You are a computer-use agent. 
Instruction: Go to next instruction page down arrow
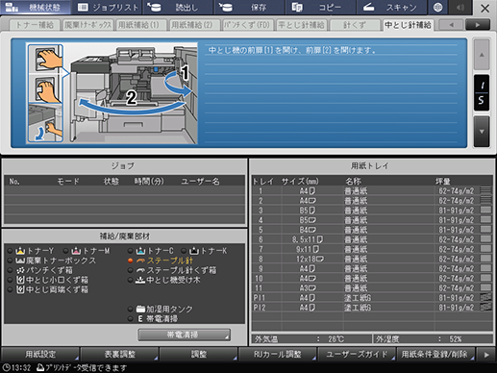tap(482, 132)
